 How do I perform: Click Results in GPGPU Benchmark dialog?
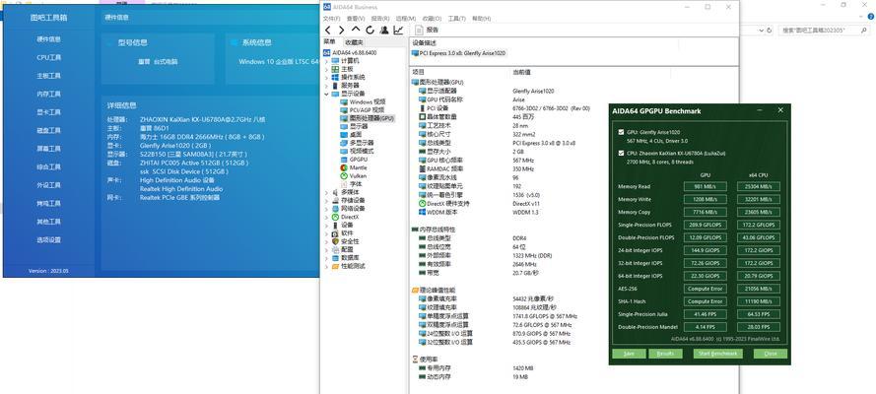click(665, 354)
